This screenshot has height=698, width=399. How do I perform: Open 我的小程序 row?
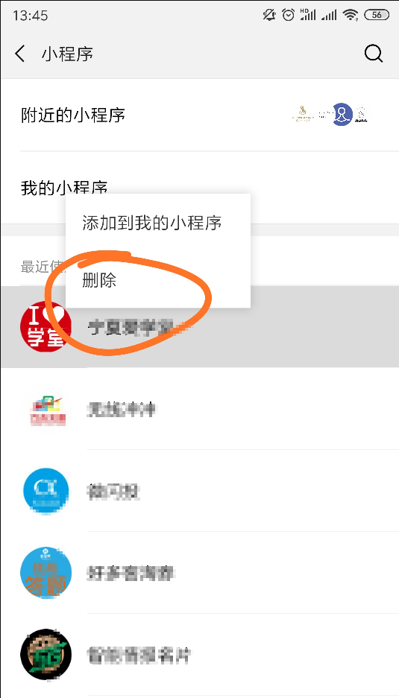199,188
